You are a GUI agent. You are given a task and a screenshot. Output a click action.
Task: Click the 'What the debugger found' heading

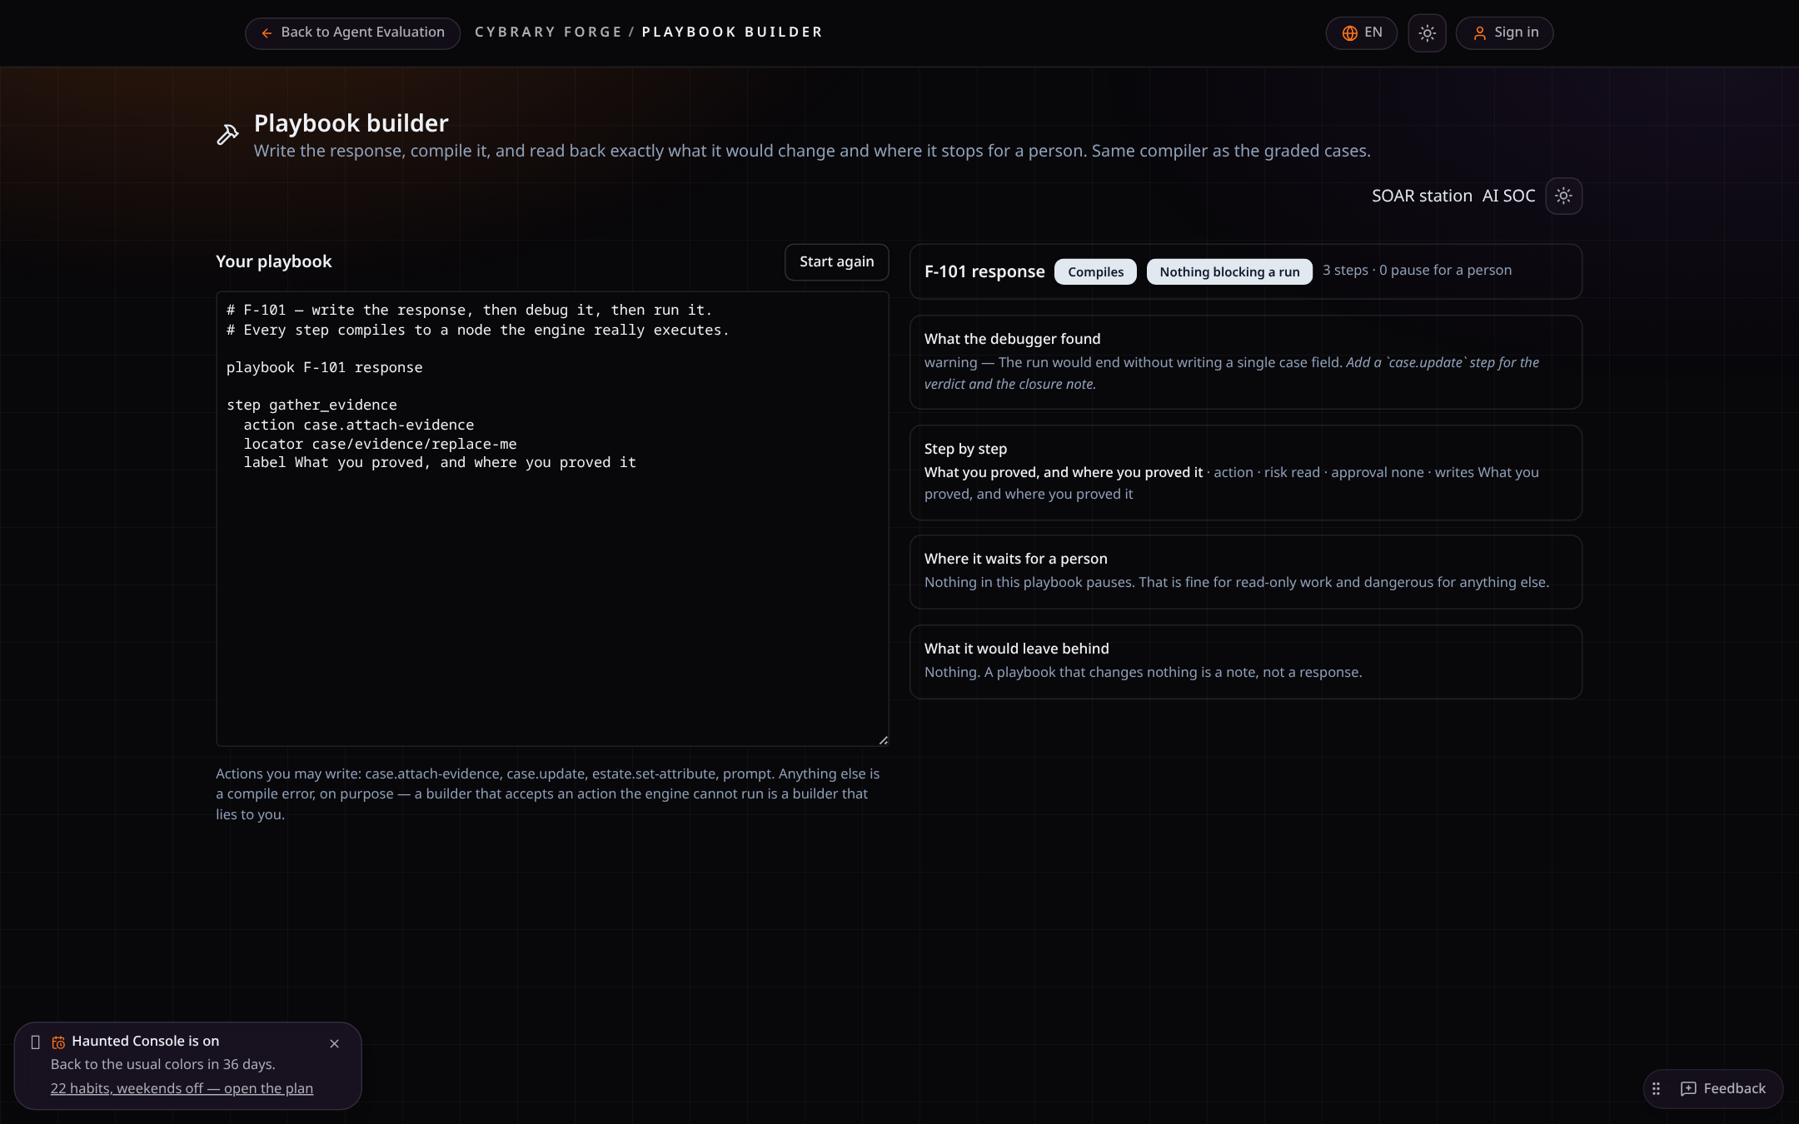(1012, 339)
